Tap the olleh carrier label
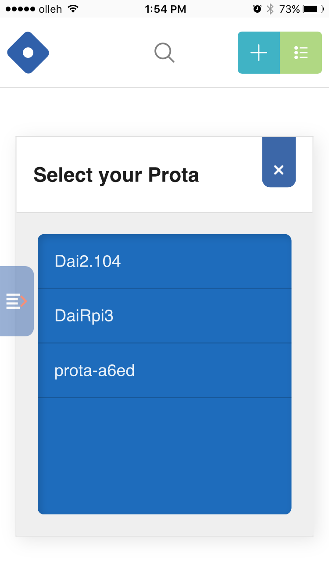The width and height of the screenshot is (329, 585). (x=50, y=9)
